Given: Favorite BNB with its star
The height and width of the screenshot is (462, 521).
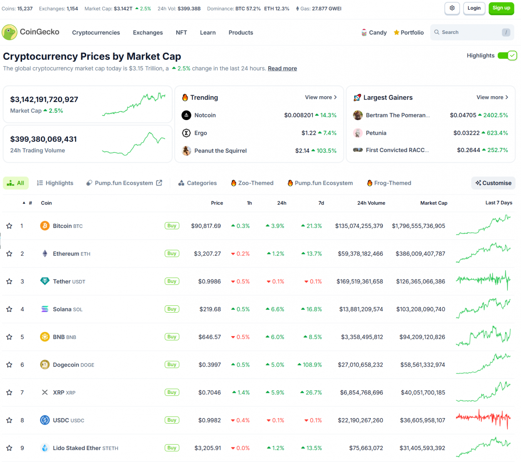Looking at the screenshot, I should [9, 336].
